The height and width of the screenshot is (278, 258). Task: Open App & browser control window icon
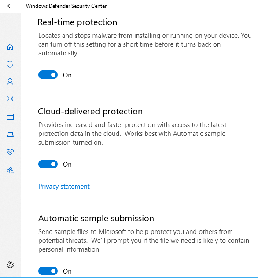[x=10, y=117]
